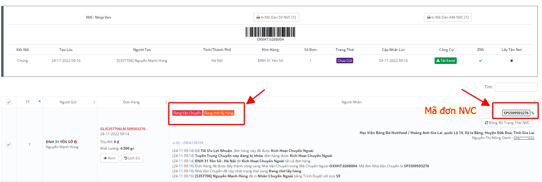The image size is (542, 182).
Task: Toggle the select-all checkbox in table header
Action: coord(9,102)
